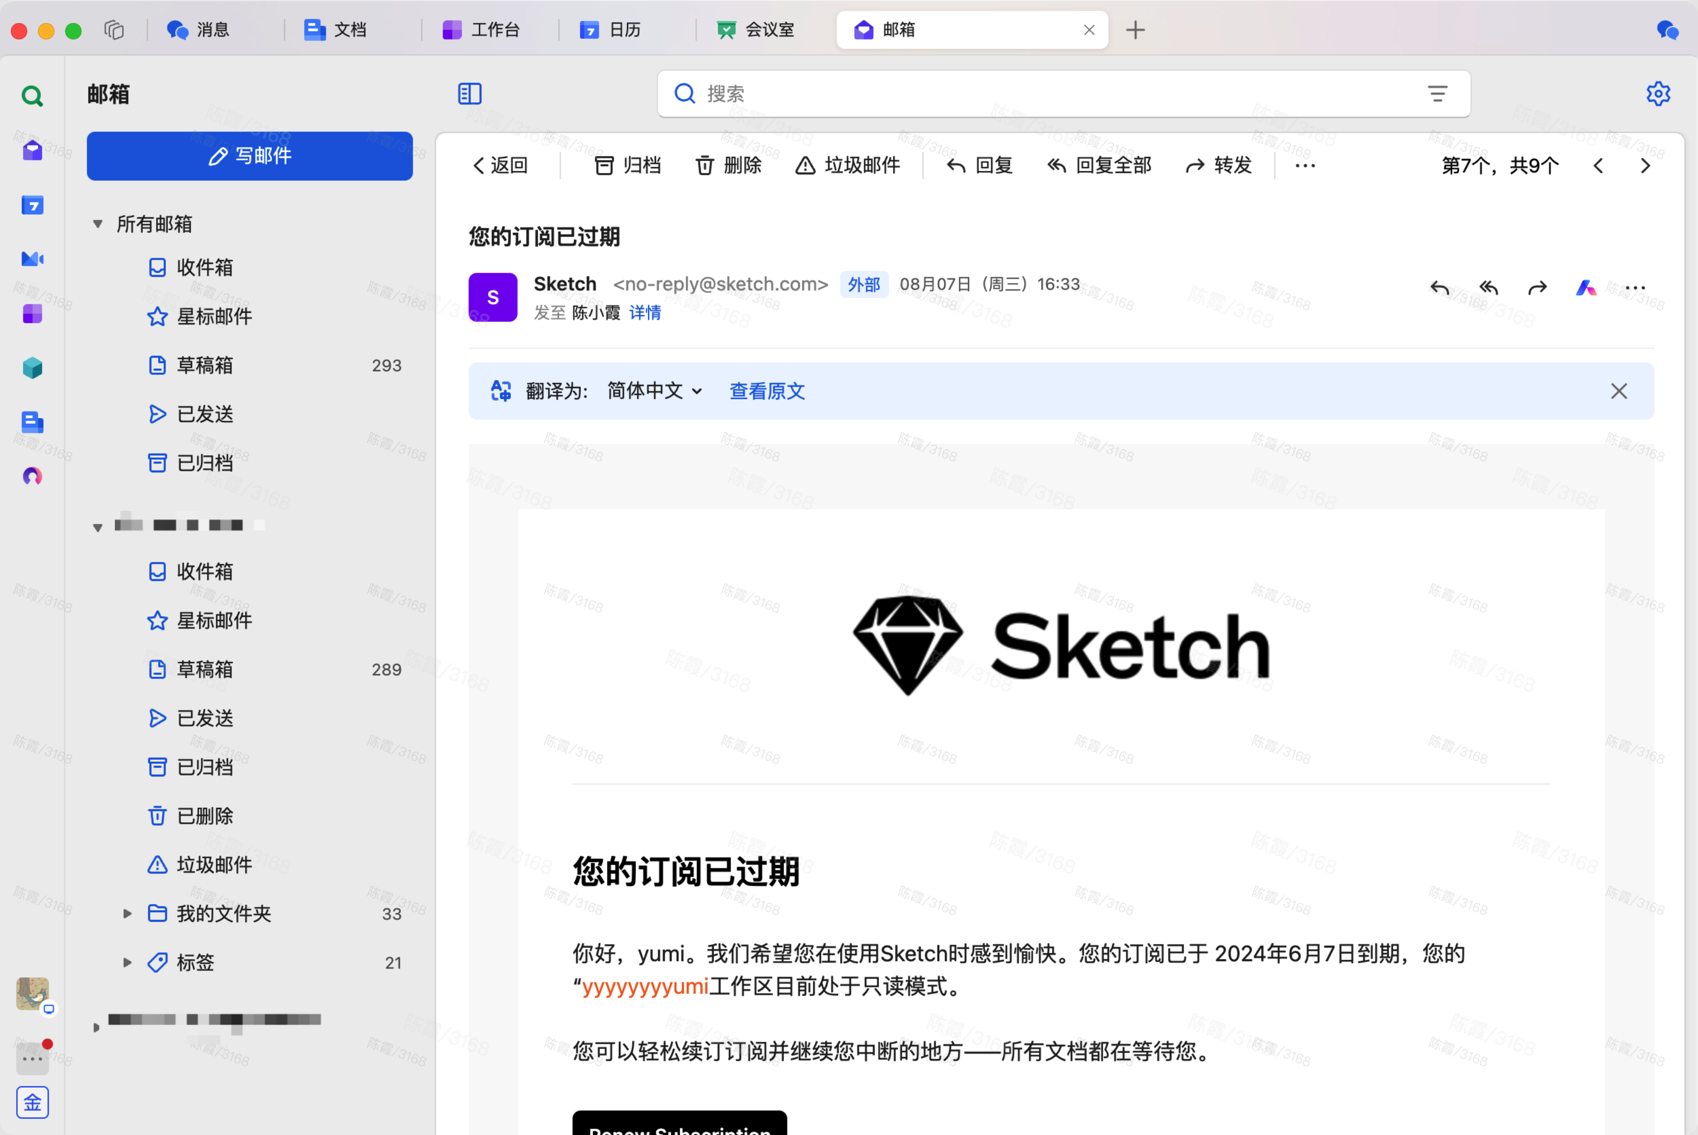Click forward icon in message header

click(x=1537, y=288)
